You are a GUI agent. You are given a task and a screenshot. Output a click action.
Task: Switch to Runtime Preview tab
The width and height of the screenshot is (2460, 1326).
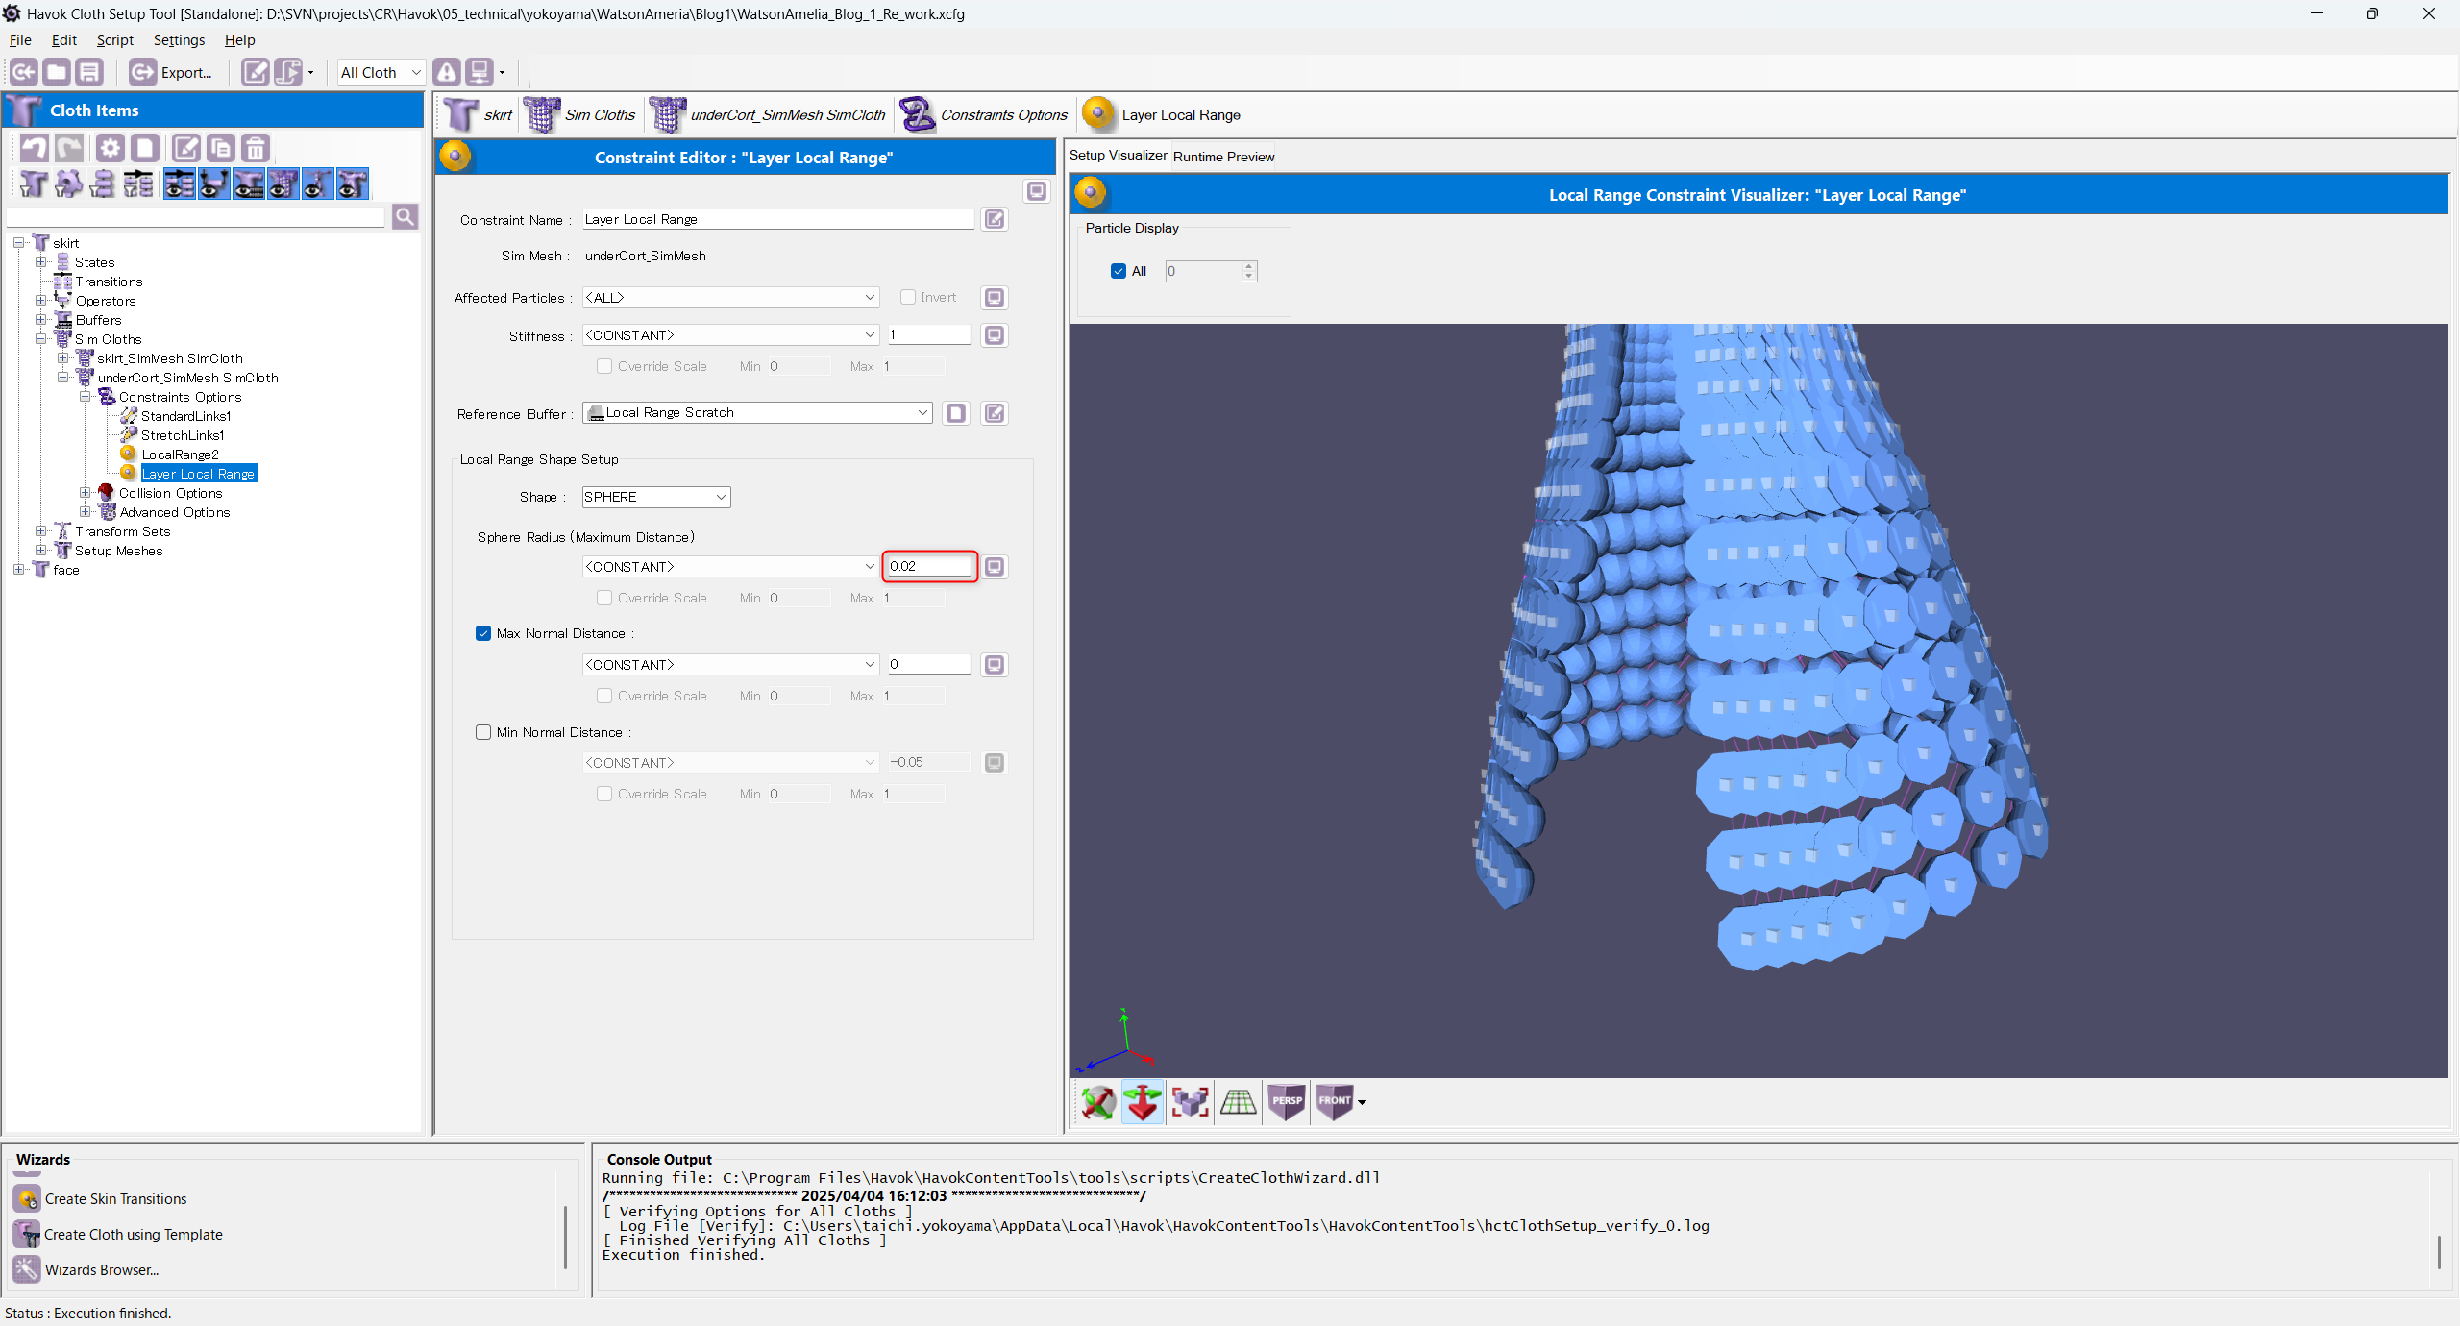click(x=1223, y=157)
